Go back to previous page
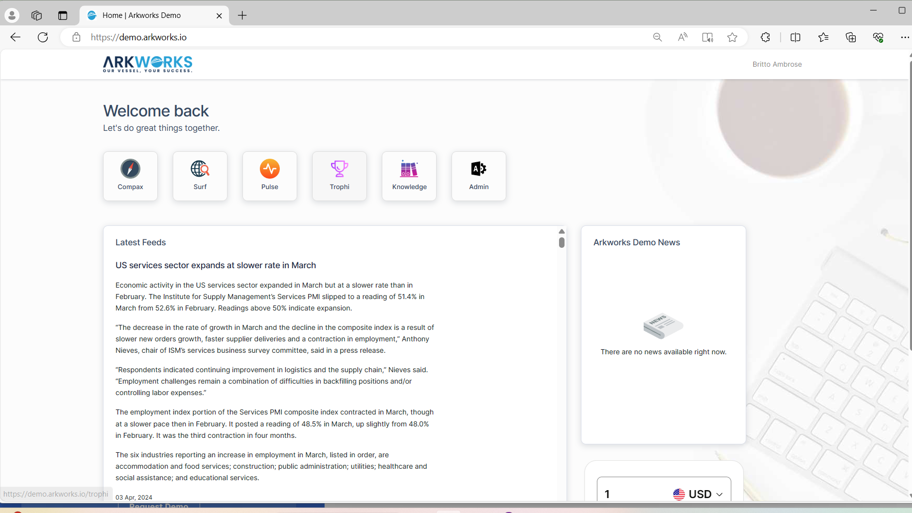 (15, 37)
